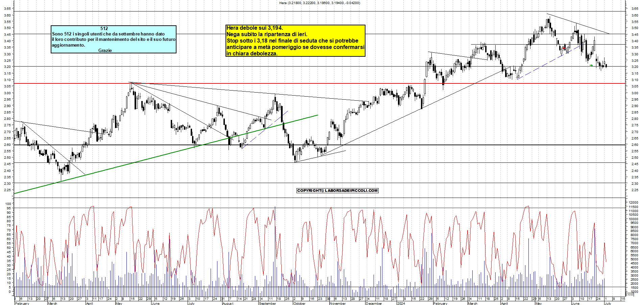Click "Nega subito la ripartenza di ieri." line
Image resolution: width=639 pixels, height=305 pixels.
tap(267, 34)
